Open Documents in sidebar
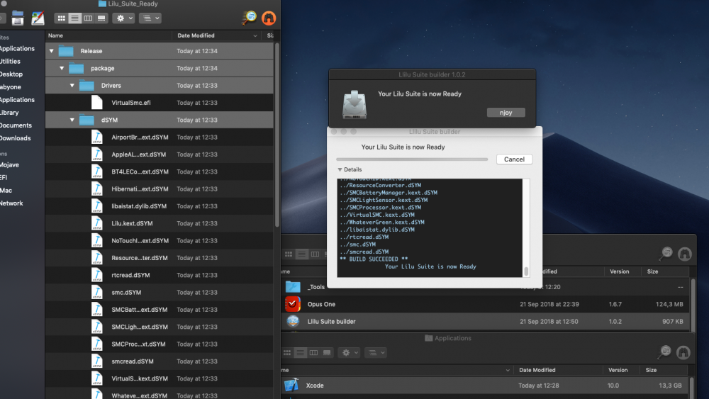 click(16, 125)
